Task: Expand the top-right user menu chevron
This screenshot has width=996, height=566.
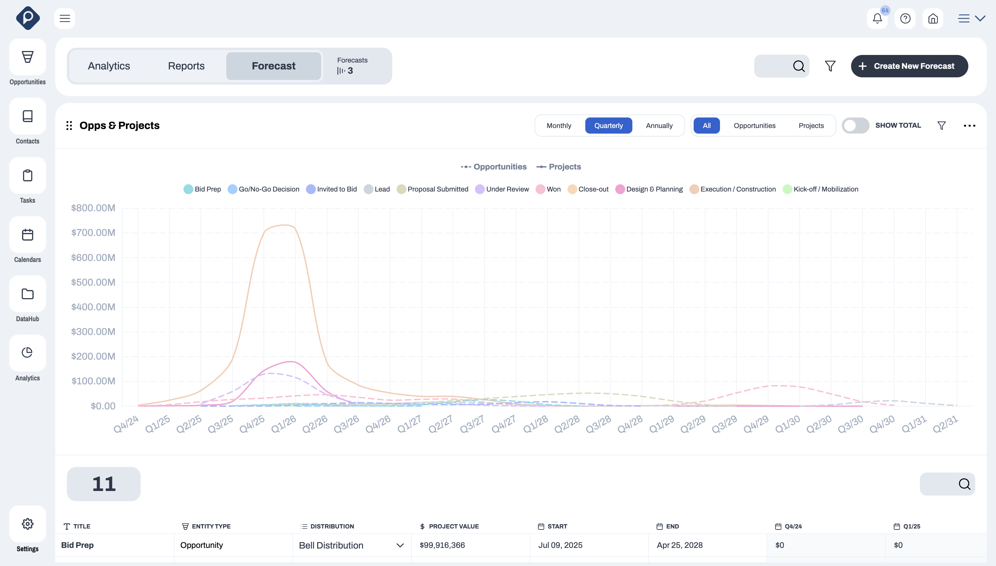Action: click(980, 18)
